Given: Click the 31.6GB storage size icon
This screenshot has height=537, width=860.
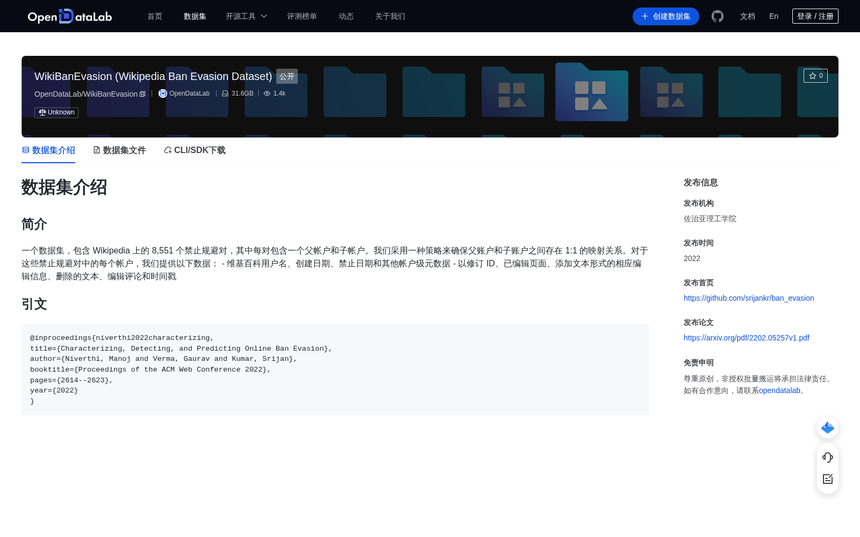Looking at the screenshot, I should coord(225,93).
